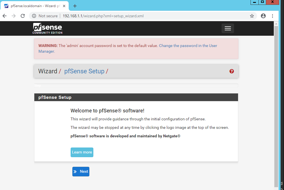Click the red help icon on the wizard bar

(232, 71)
